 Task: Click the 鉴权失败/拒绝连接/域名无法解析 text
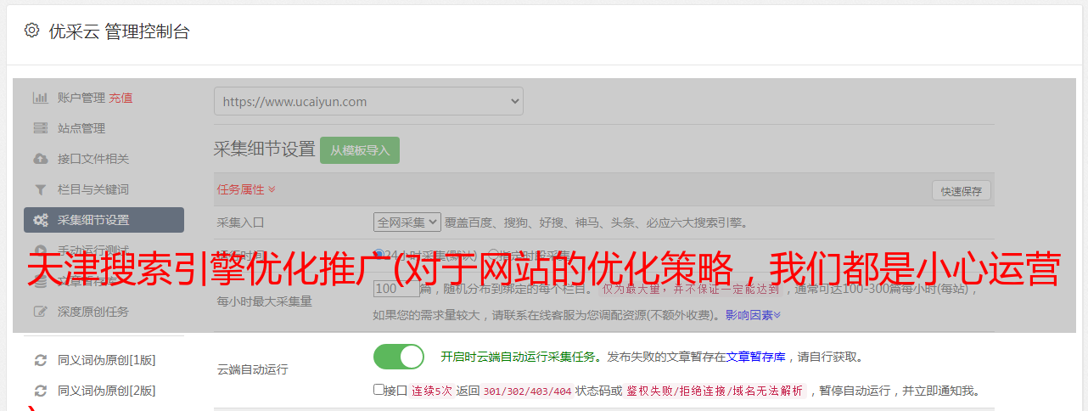(x=714, y=391)
